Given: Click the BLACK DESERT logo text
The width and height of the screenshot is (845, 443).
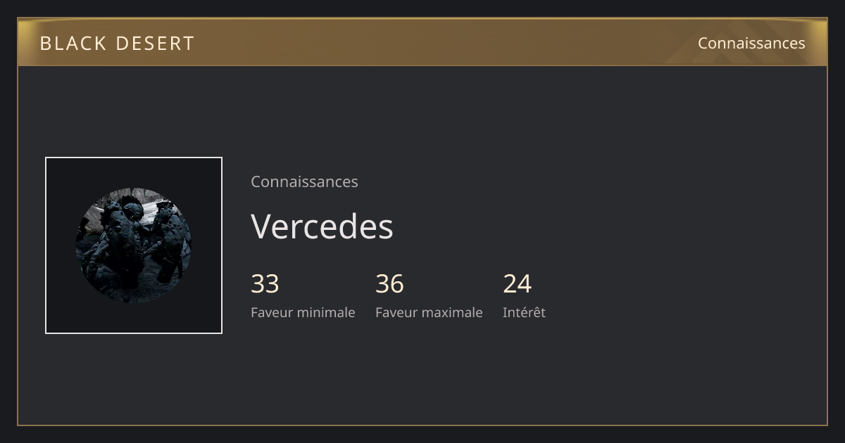Looking at the screenshot, I should tap(117, 44).
